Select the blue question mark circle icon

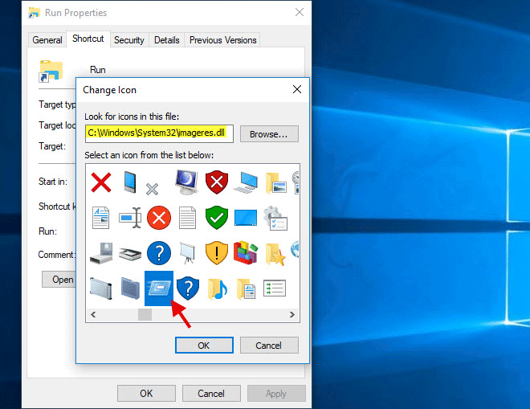(x=159, y=253)
